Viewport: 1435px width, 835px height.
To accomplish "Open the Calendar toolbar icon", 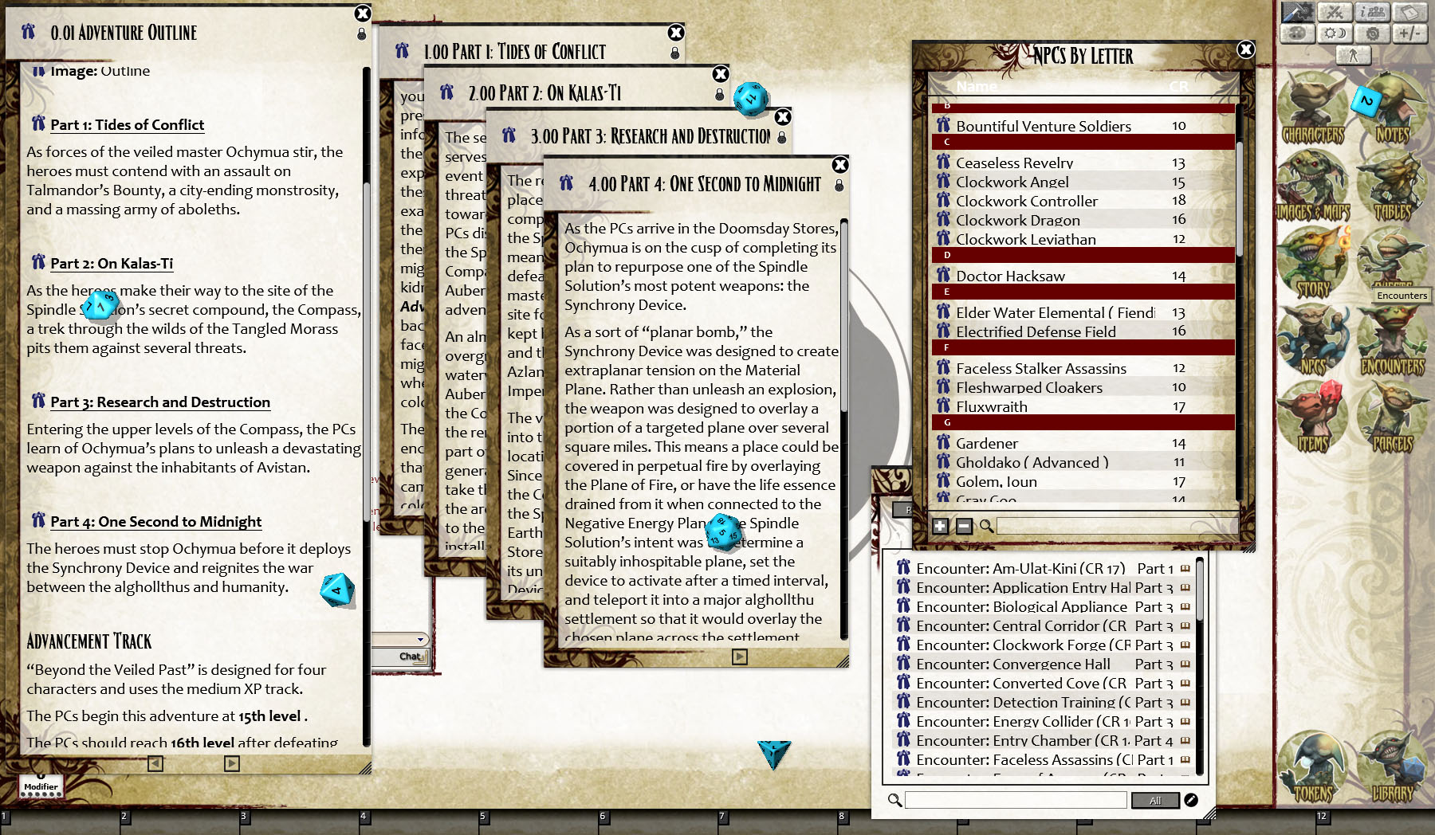I will (x=1409, y=12).
